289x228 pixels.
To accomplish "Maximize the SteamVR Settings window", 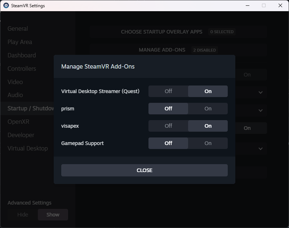I will coord(264,5).
